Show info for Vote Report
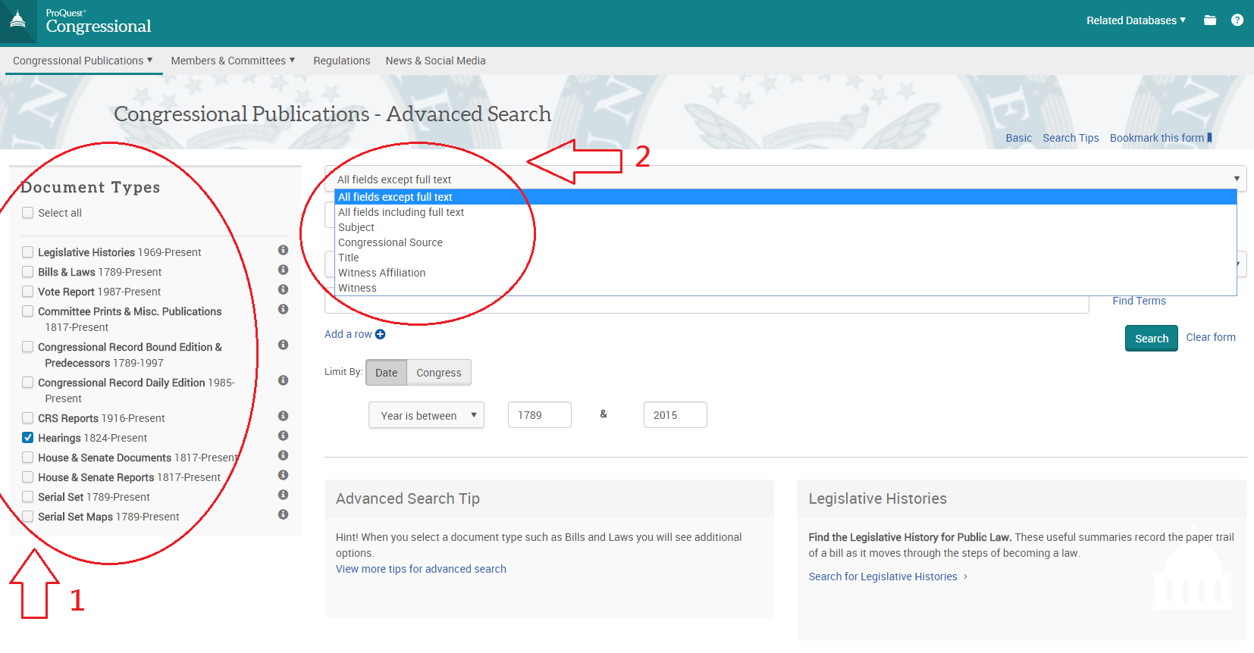1254x653 pixels. click(x=283, y=289)
